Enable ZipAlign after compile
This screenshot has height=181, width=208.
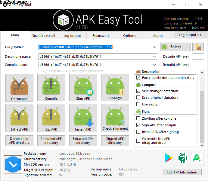(138, 118)
